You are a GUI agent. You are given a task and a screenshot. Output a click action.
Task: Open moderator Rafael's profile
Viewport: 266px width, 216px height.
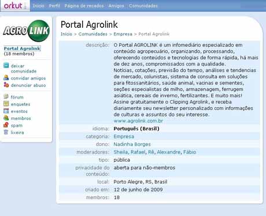pyautogui.click(x=138, y=152)
